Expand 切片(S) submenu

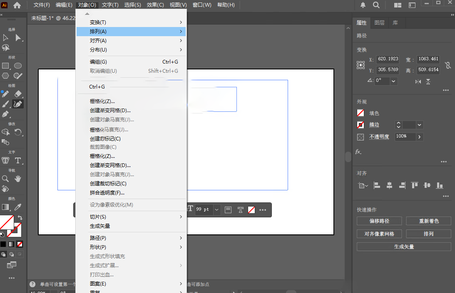coord(131,217)
